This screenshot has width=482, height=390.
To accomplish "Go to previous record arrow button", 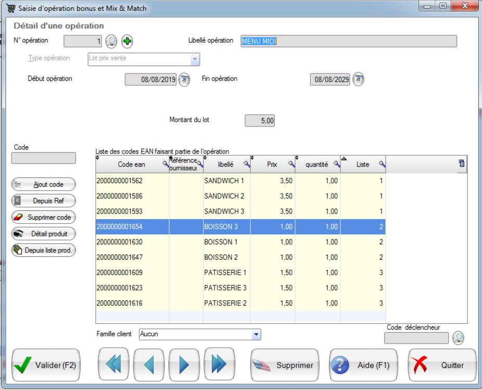I will (149, 365).
